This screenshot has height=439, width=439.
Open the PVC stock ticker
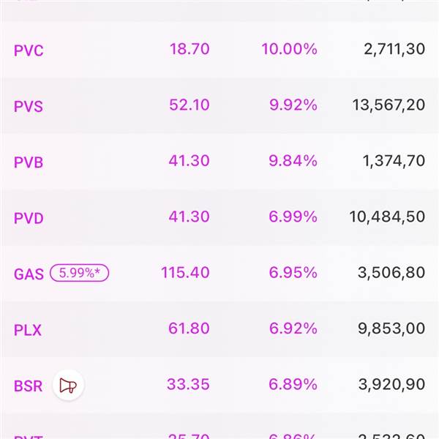point(29,50)
